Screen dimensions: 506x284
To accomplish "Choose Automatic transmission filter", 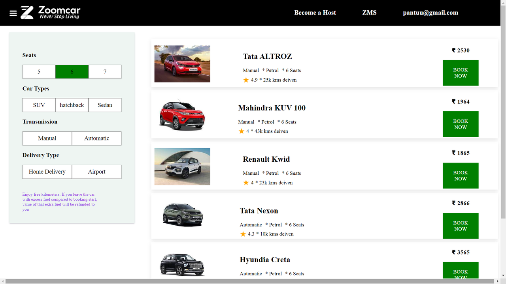I will [x=96, y=138].
